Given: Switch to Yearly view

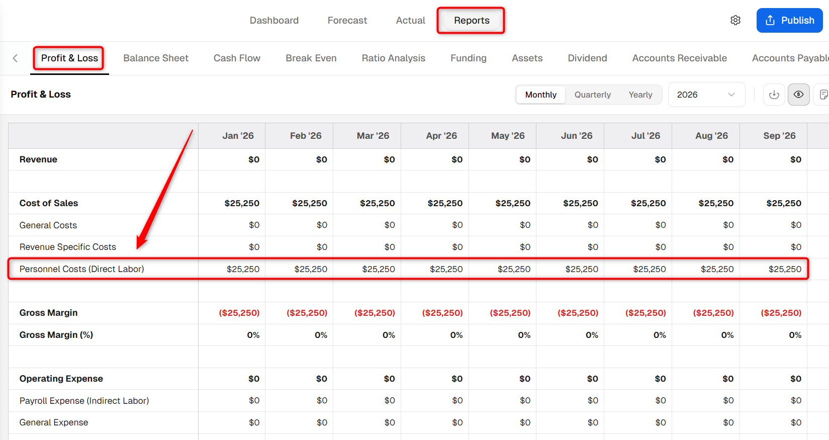Looking at the screenshot, I should (x=640, y=95).
